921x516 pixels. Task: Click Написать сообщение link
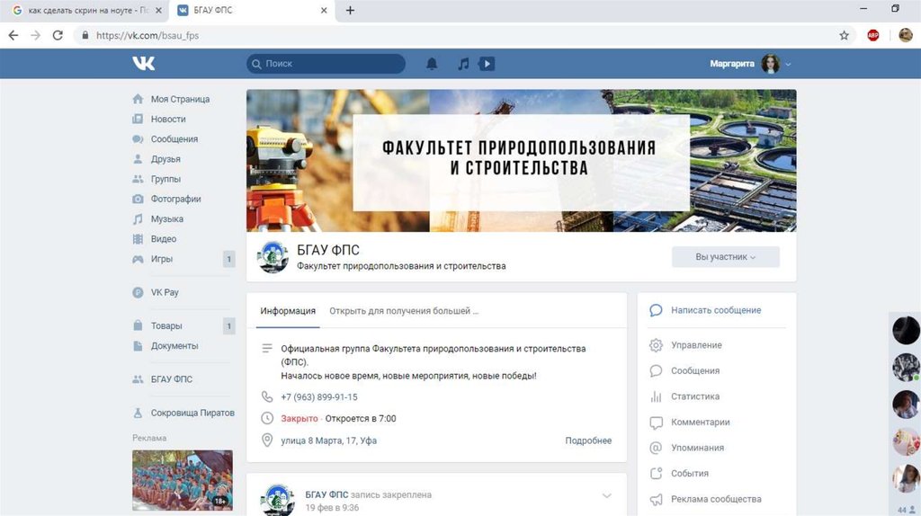tap(715, 310)
